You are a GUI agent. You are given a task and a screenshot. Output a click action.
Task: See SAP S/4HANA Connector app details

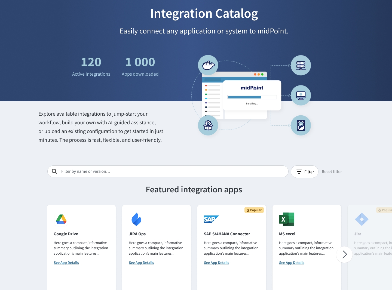(x=216, y=263)
